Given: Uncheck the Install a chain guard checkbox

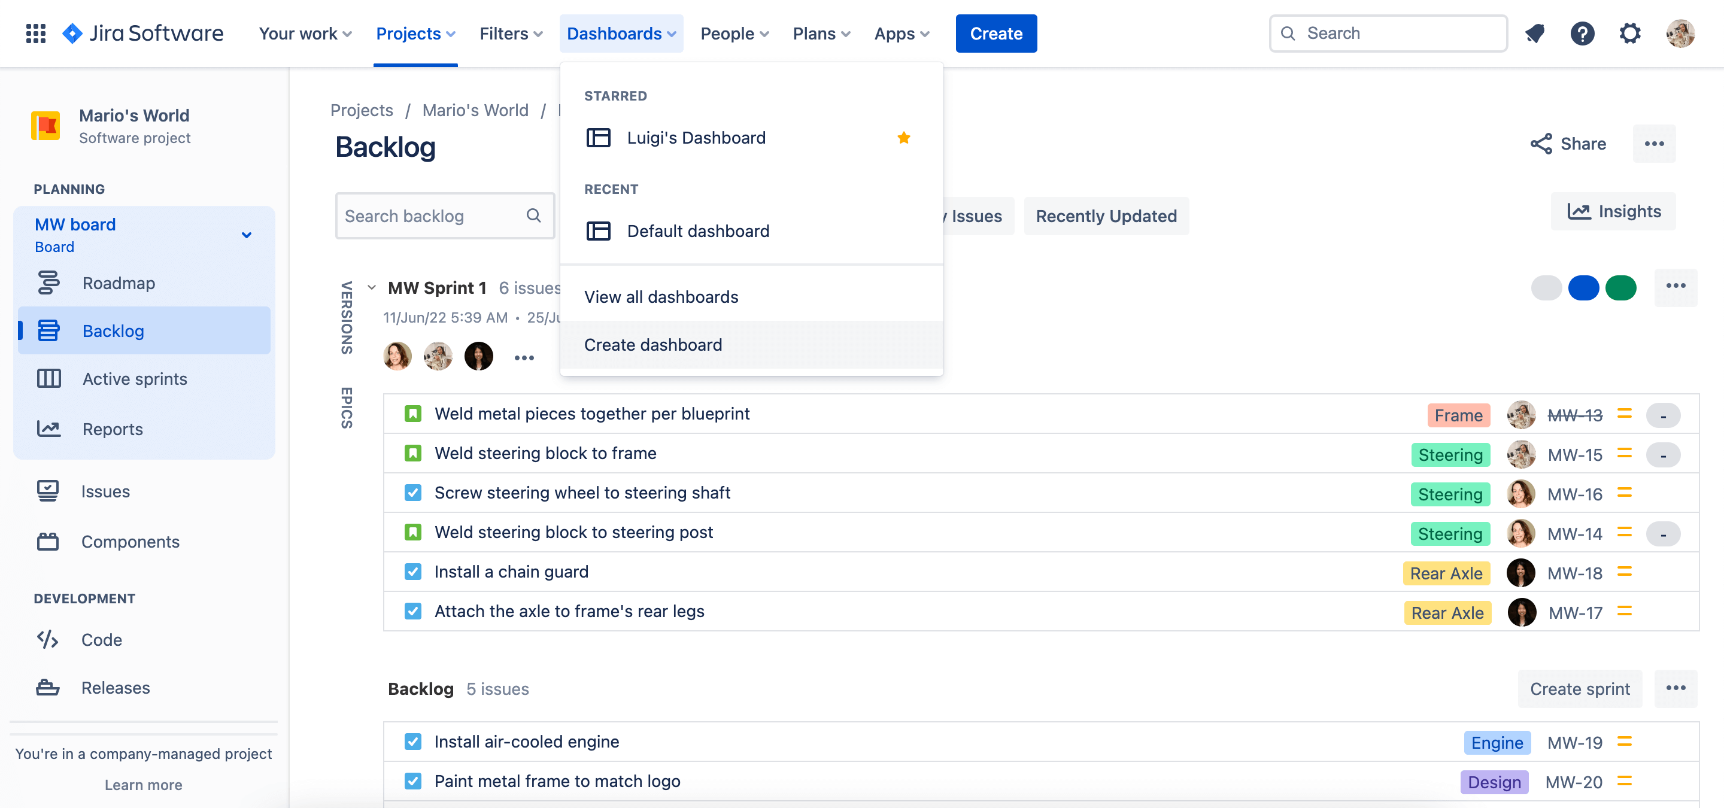Looking at the screenshot, I should click(x=412, y=571).
